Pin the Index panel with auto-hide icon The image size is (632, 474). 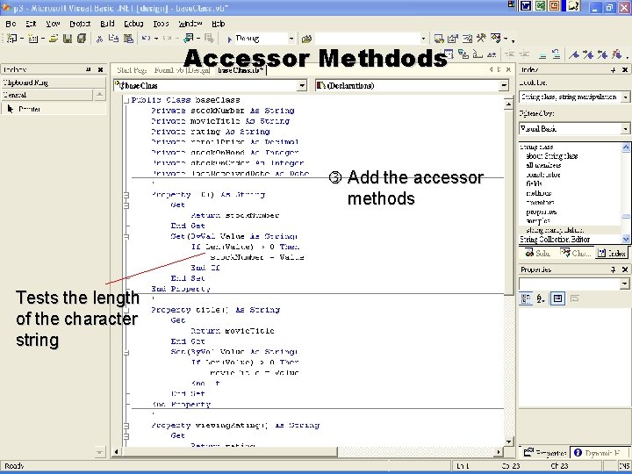[613, 70]
